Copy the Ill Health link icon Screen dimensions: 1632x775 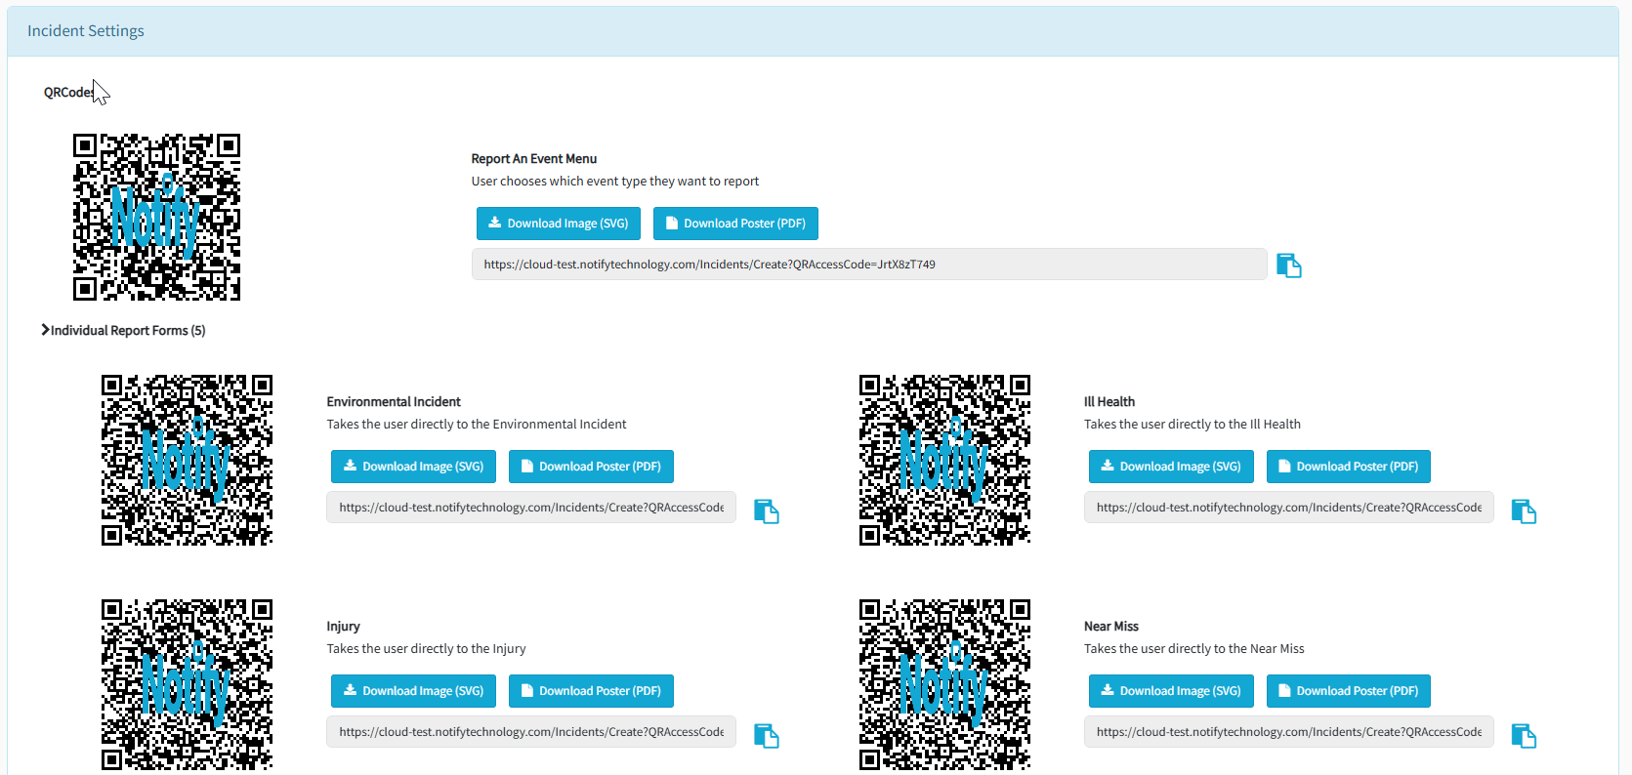[x=1523, y=511]
